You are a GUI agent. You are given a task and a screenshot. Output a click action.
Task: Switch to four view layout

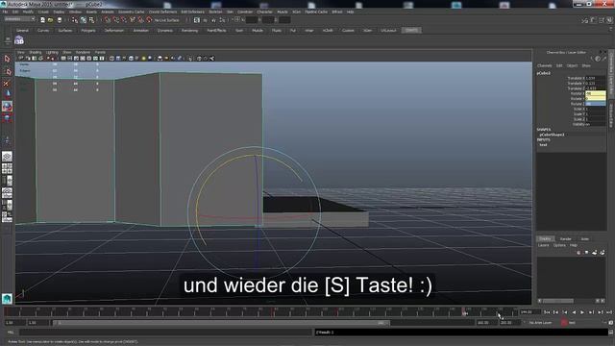[x=7, y=169]
